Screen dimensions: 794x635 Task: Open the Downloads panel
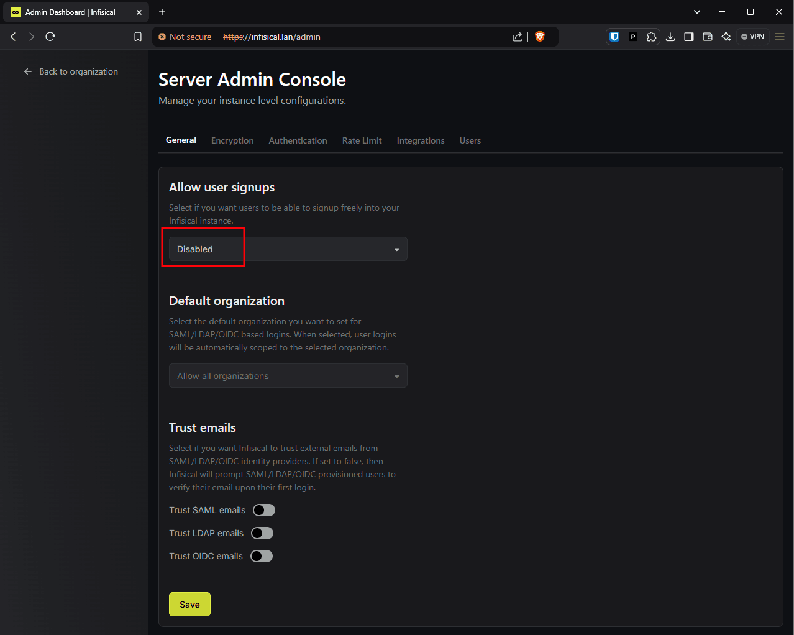[x=670, y=37]
